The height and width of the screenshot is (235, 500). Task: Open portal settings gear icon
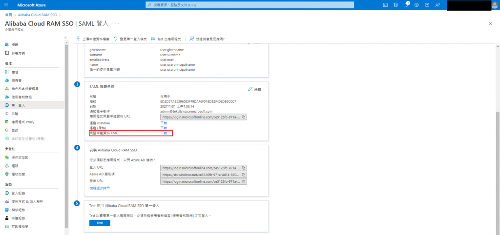[x=417, y=5]
